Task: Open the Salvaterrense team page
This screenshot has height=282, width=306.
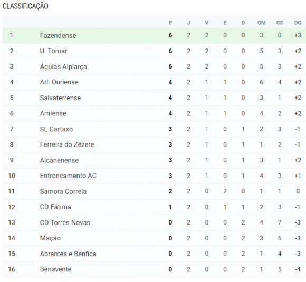Action: click(60, 98)
